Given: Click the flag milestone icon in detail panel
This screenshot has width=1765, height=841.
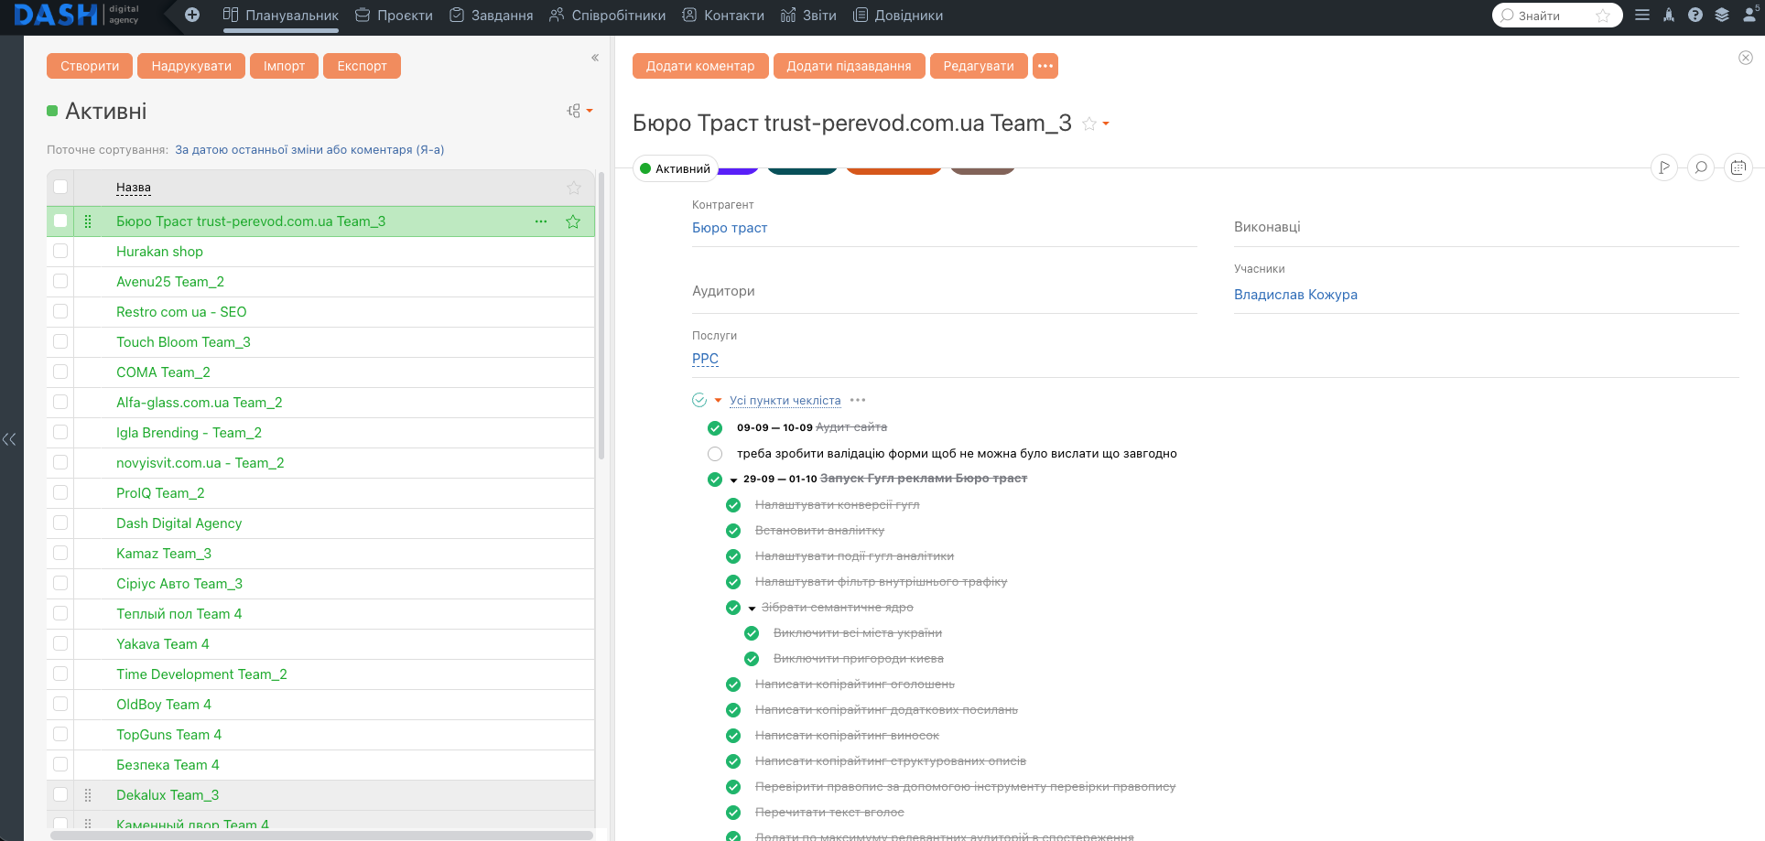Looking at the screenshot, I should pyautogui.click(x=1664, y=167).
